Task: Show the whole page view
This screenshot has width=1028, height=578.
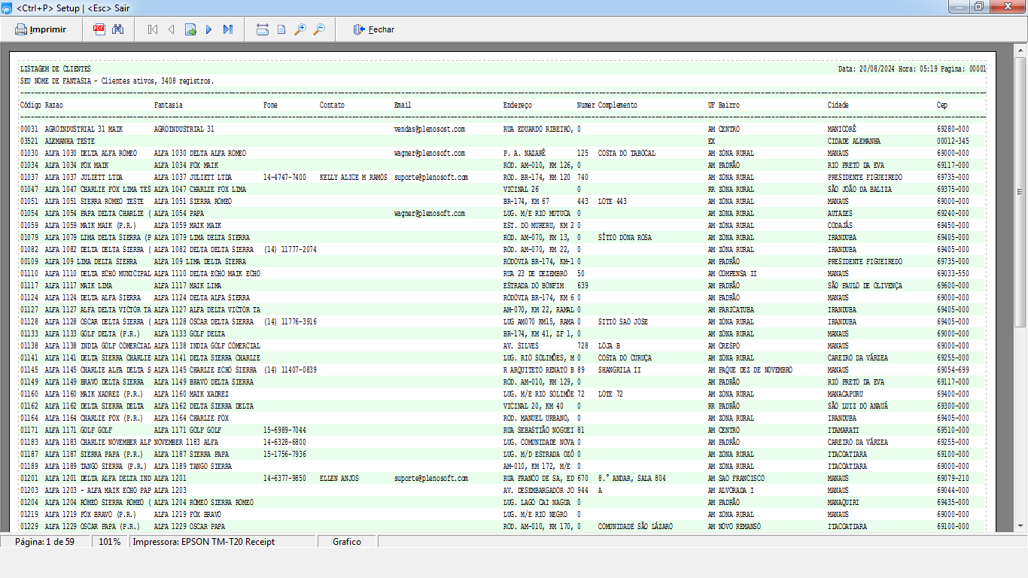Action: point(281,29)
